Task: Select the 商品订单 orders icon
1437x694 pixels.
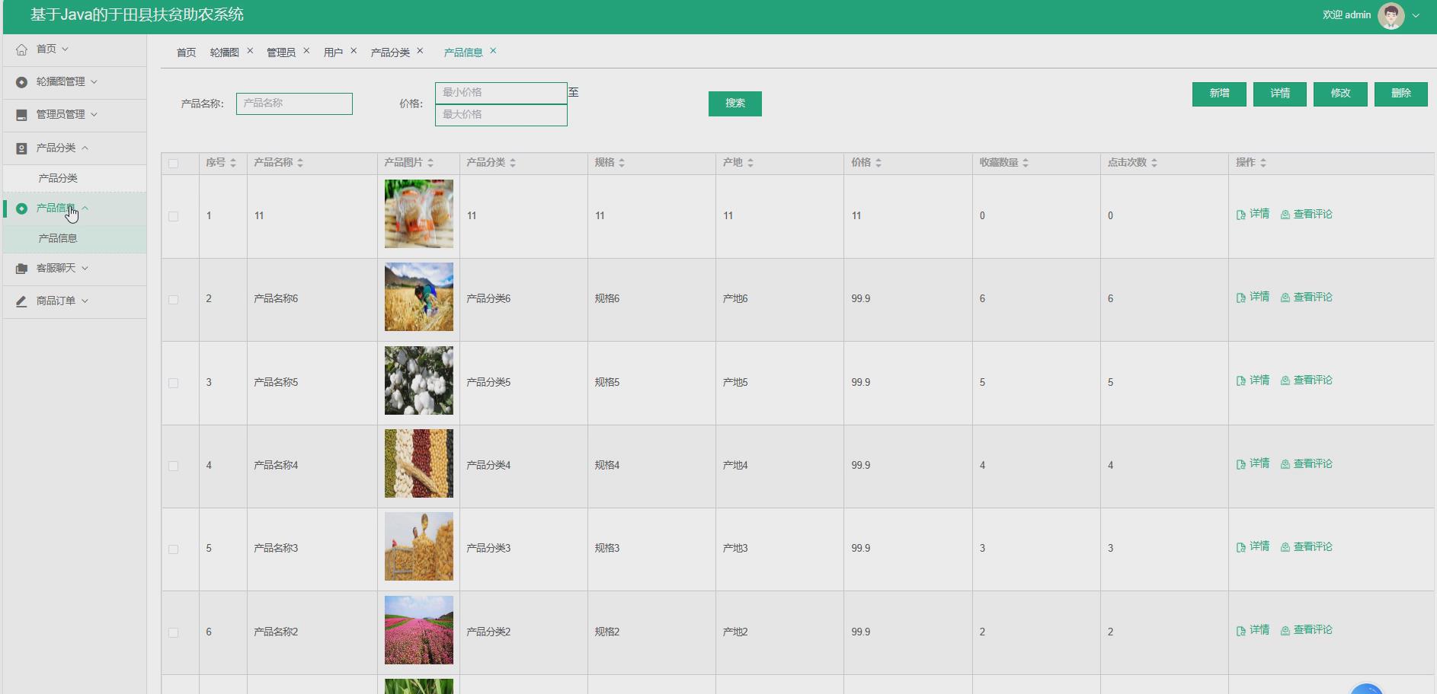Action: 21,301
